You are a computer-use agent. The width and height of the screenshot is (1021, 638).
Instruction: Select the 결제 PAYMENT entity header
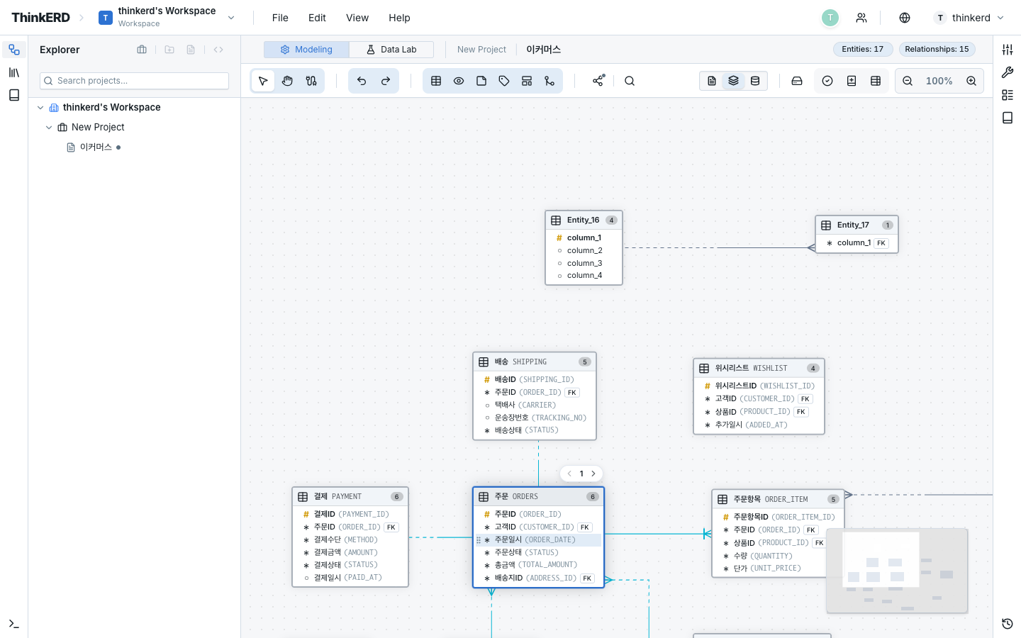[350, 497]
